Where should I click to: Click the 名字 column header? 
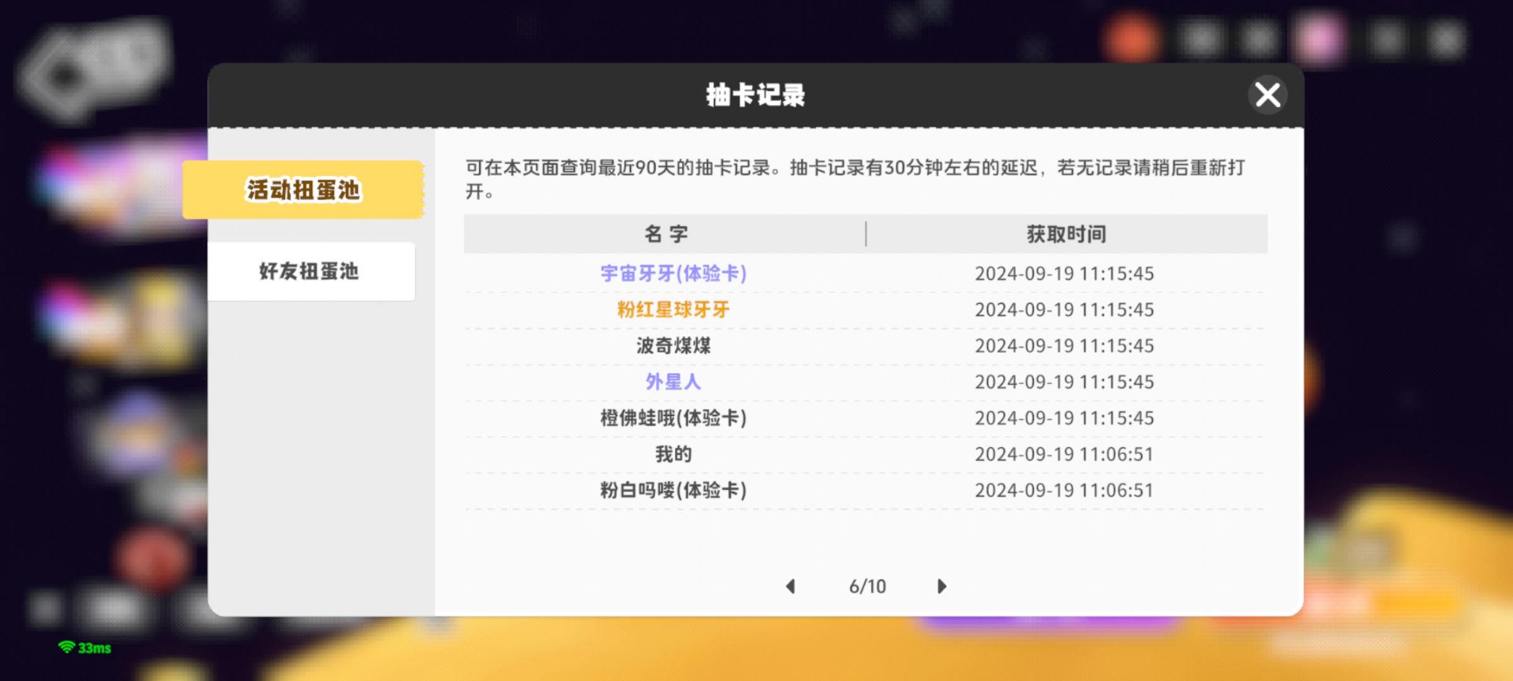coord(666,234)
